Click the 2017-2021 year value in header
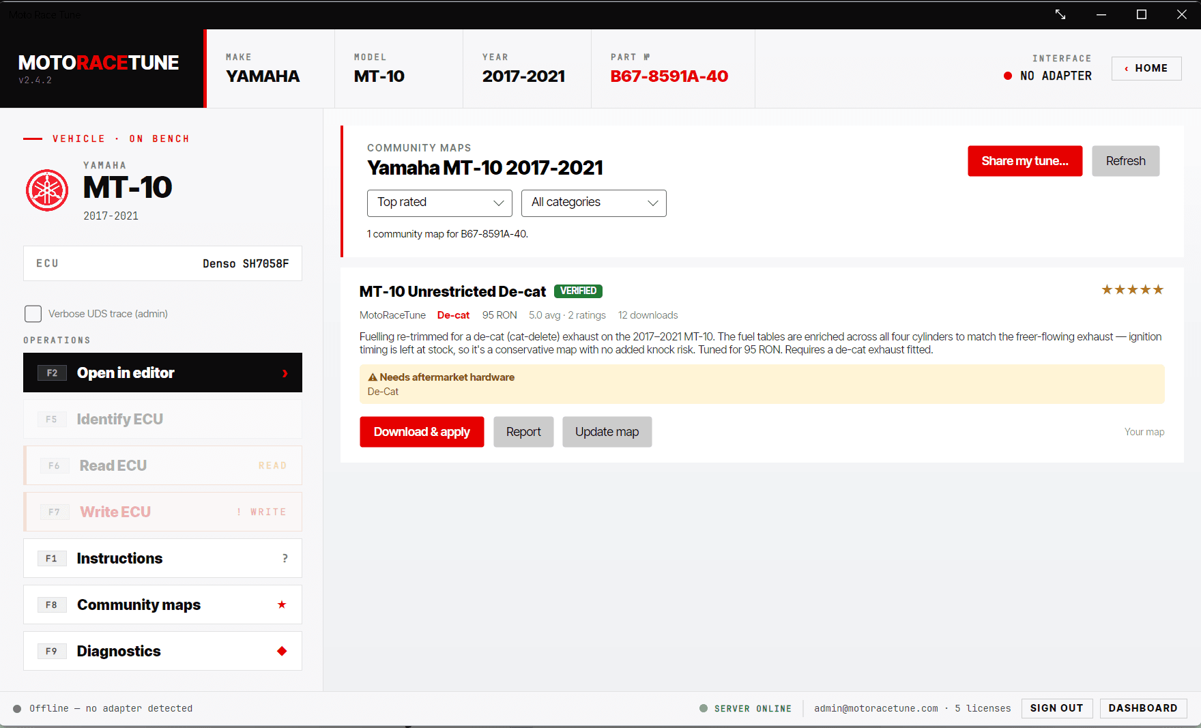Screen dimensions: 1201x728 click(523, 76)
